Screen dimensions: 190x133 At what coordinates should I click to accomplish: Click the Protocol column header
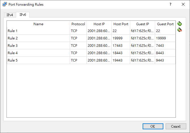click(x=78, y=24)
